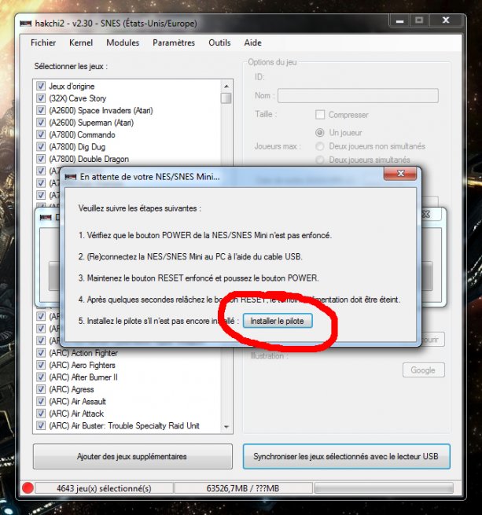The height and width of the screenshot is (515, 482).
Task: Open the Paramètres menu
Action: (174, 42)
